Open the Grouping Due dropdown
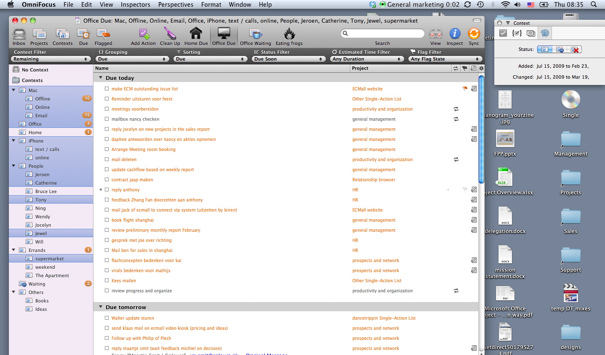The width and height of the screenshot is (605, 355). coord(133,59)
